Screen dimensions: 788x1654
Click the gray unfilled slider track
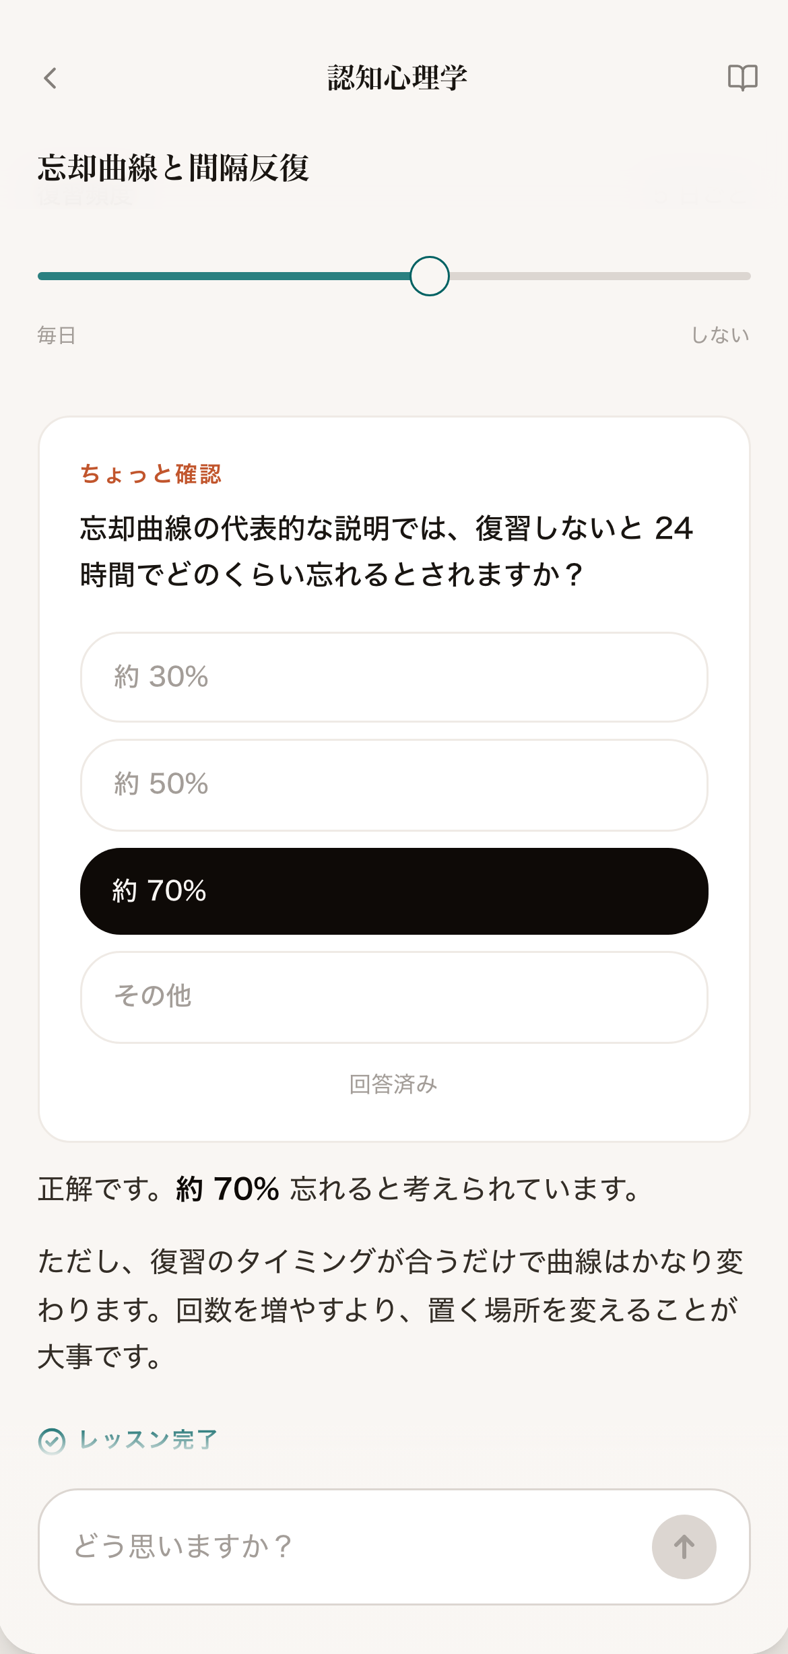point(600,276)
